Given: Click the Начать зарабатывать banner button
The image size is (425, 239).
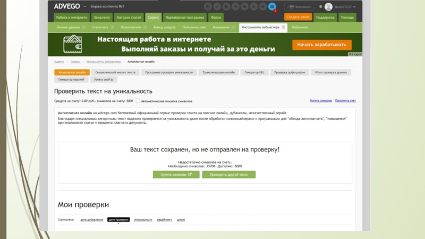Looking at the screenshot, I should [322, 45].
